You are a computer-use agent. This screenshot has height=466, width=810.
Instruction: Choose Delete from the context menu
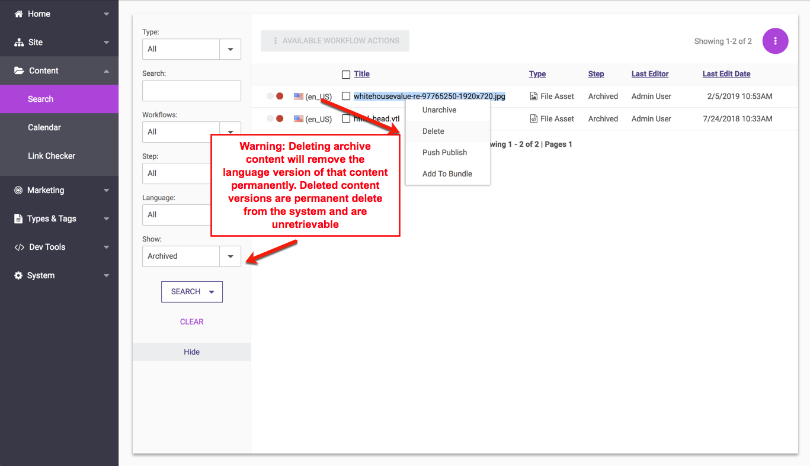click(x=433, y=131)
